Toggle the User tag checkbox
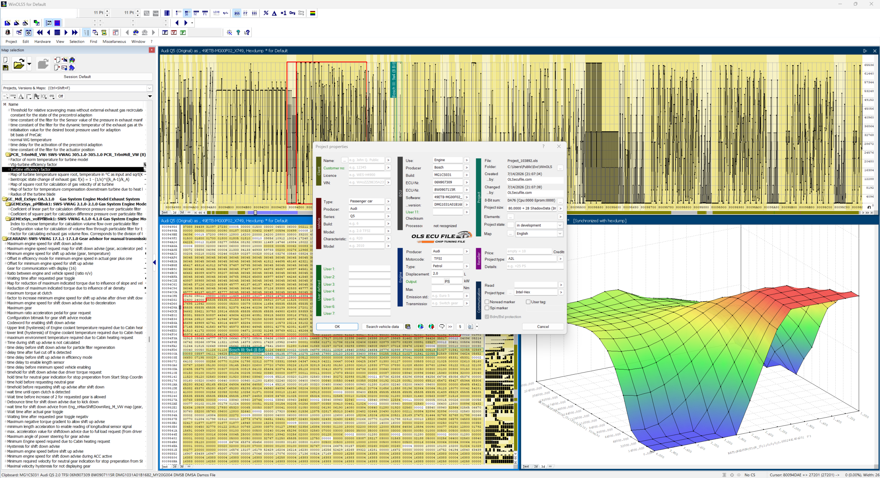Viewport: 880px width, 478px height. (x=528, y=302)
